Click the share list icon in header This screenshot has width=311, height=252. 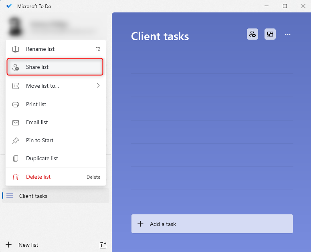click(x=252, y=34)
